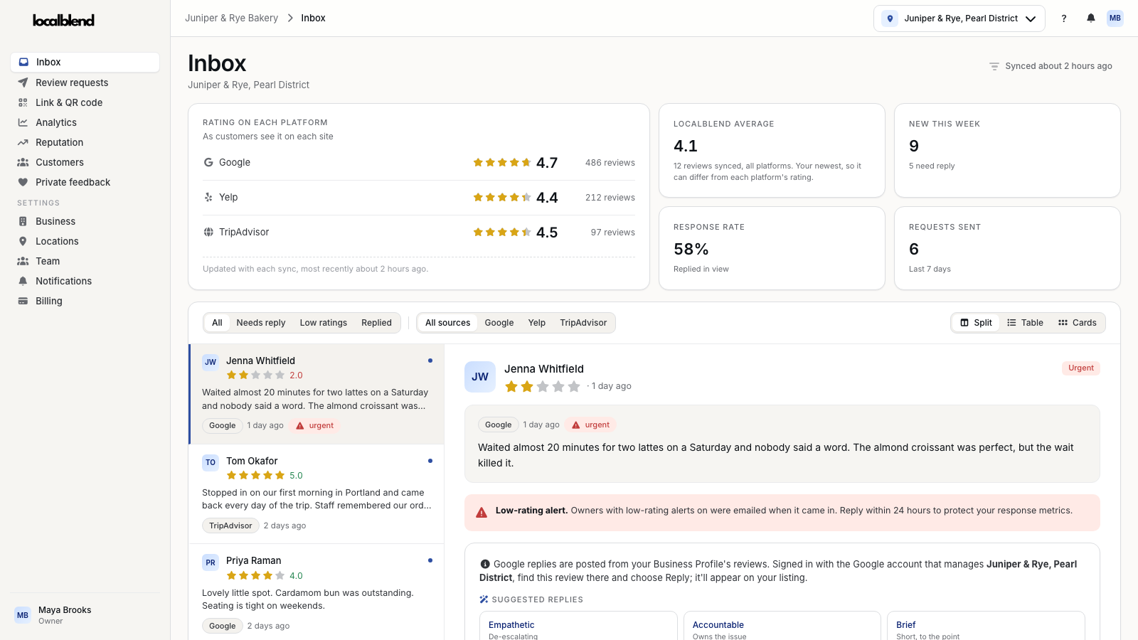Filter reviews by Needs reply
Image resolution: width=1138 pixels, height=640 pixels.
tap(261, 323)
